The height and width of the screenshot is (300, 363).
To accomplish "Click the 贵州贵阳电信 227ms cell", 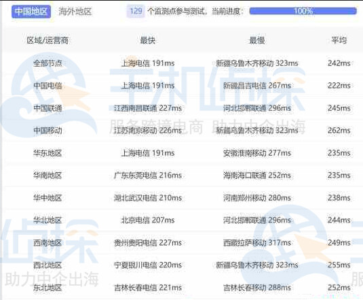I will pos(148,243).
